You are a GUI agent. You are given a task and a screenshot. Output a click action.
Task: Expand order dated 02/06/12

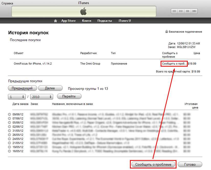(9, 127)
